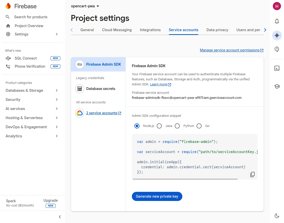
Task: Click external icon next to Manage permissions
Action: [262, 50]
